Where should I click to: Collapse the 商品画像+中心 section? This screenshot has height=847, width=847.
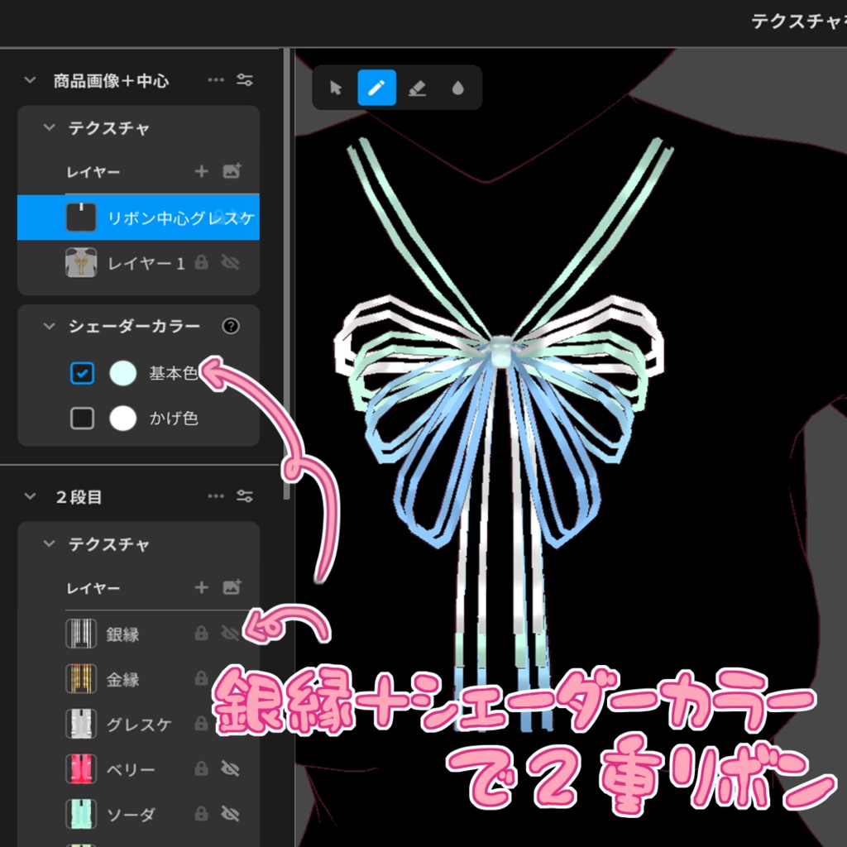coord(30,80)
